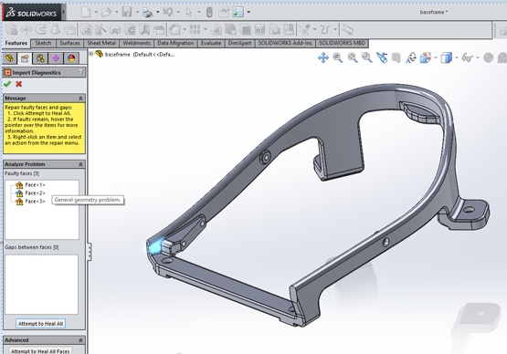Click the Linear Pattern dots icon
Image resolution: width=507 pixels, height=354 pixels.
coord(195,30)
